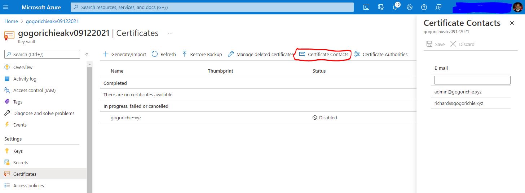Click the Key vault certificate resource icon

9,36
